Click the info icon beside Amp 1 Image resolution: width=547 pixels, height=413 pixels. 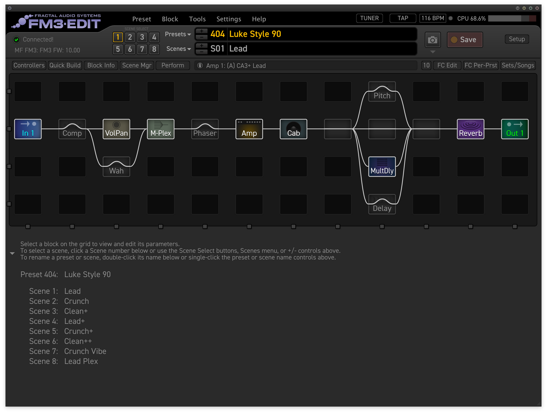pyautogui.click(x=200, y=65)
